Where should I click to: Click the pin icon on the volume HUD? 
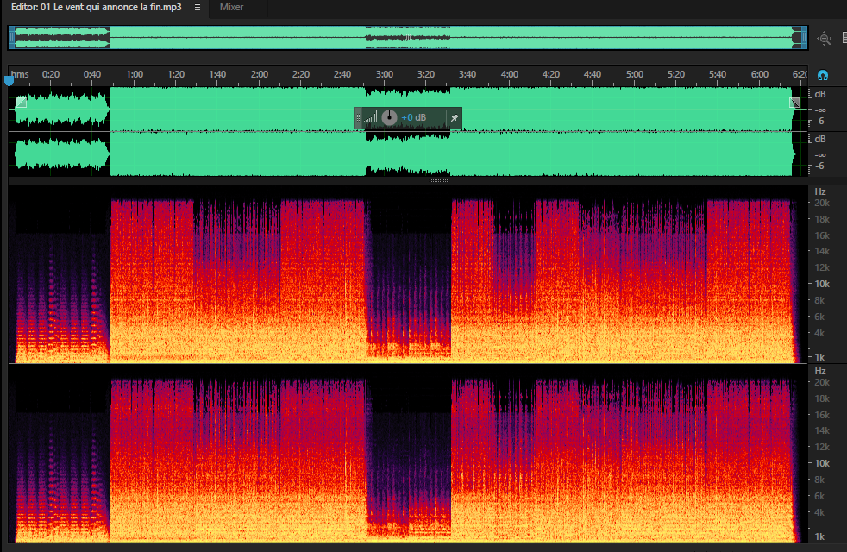[455, 118]
